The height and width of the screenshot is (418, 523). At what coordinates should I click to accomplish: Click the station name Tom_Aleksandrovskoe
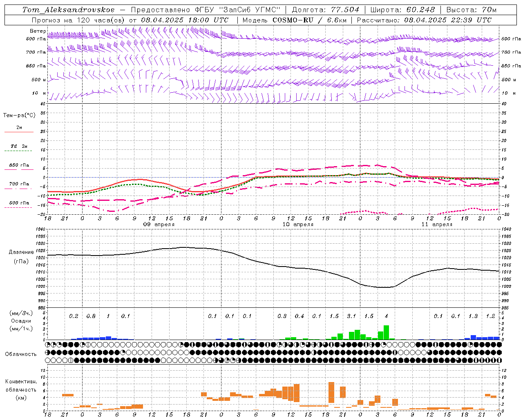click(69, 10)
